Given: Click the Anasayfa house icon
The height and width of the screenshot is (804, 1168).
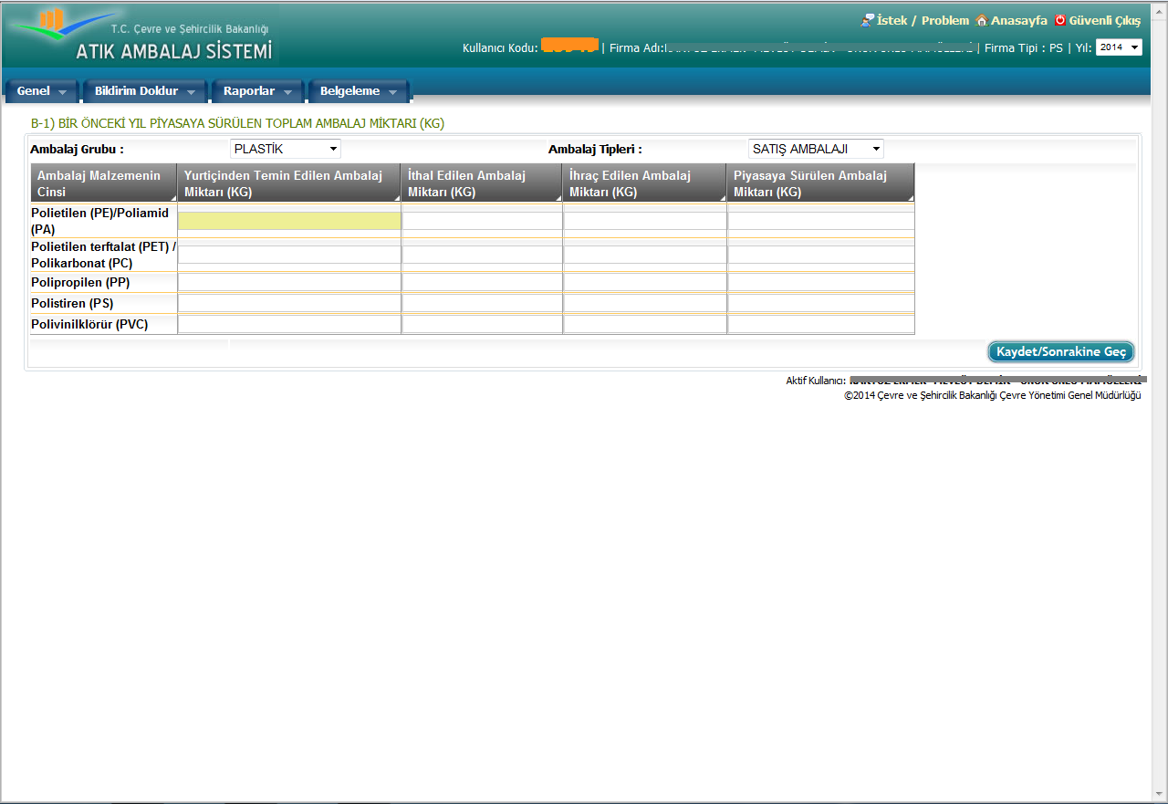Looking at the screenshot, I should coord(982,20).
